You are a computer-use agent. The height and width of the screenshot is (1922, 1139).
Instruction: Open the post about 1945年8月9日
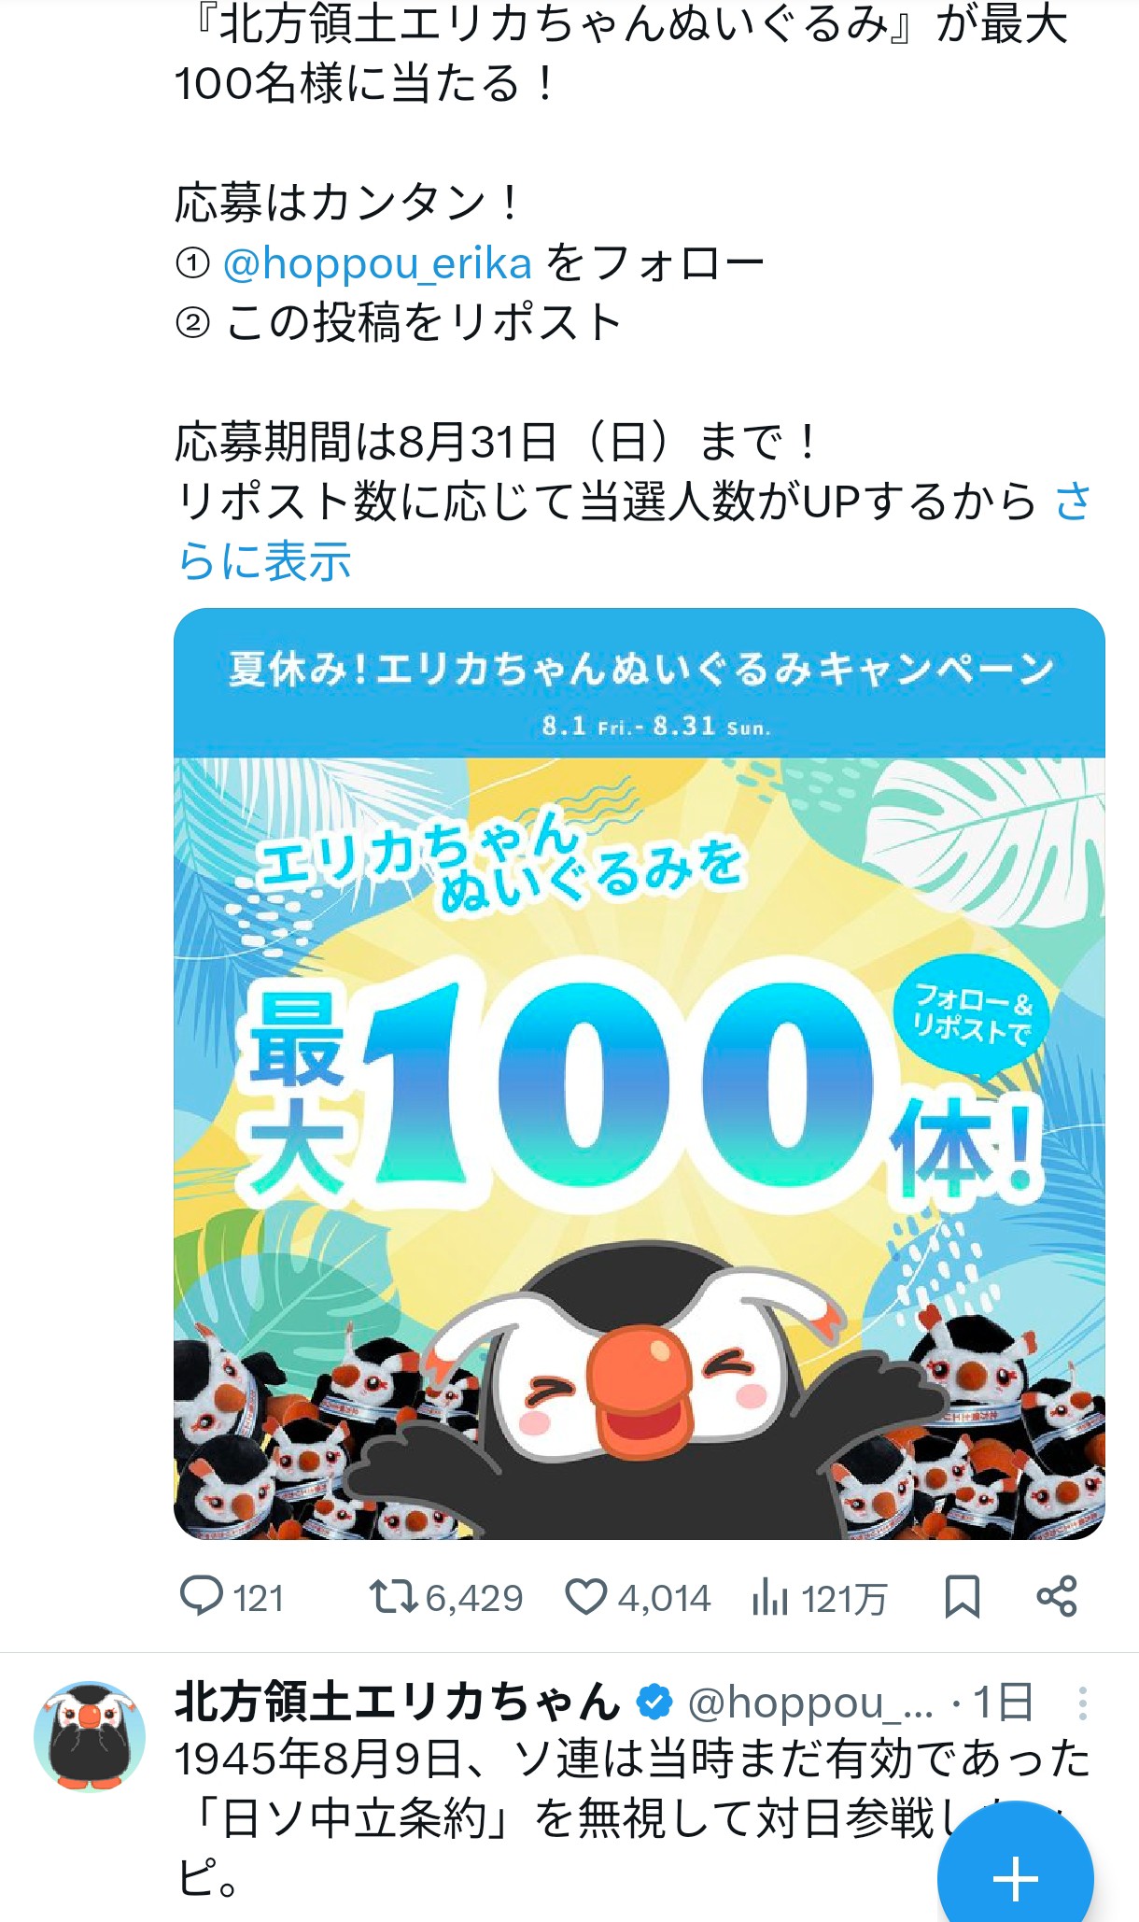pyautogui.click(x=633, y=1817)
